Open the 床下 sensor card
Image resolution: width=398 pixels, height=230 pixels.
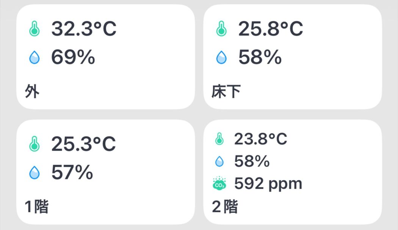click(293, 57)
